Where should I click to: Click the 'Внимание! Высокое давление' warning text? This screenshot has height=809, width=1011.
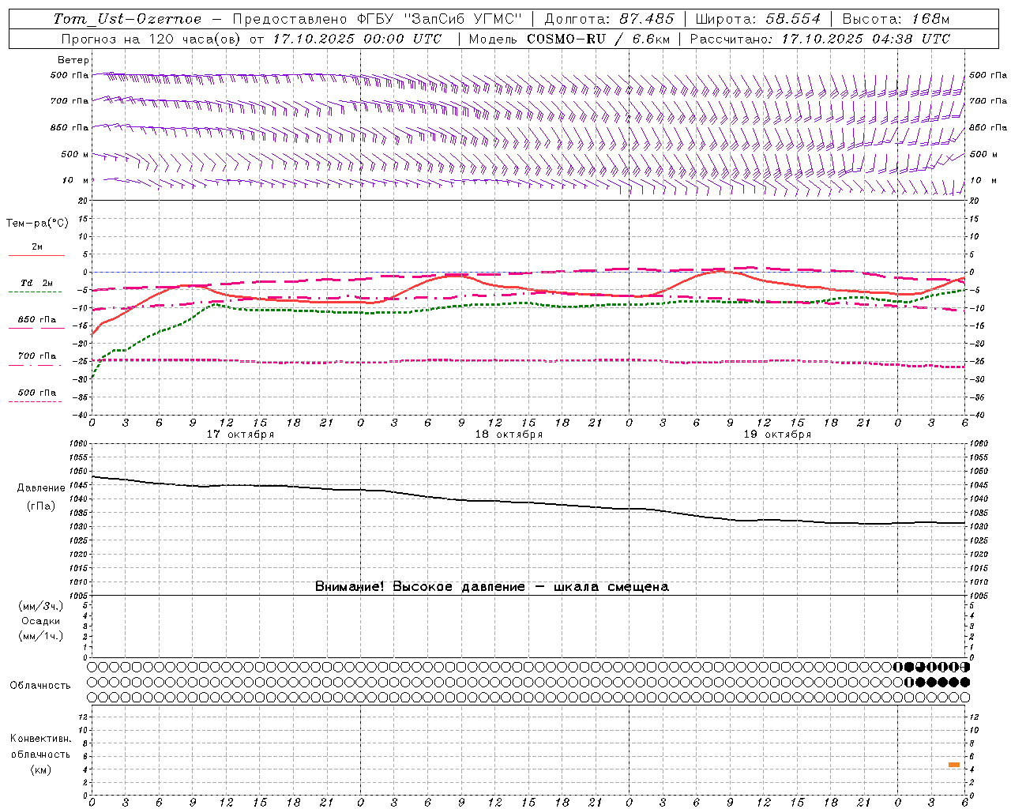[419, 587]
